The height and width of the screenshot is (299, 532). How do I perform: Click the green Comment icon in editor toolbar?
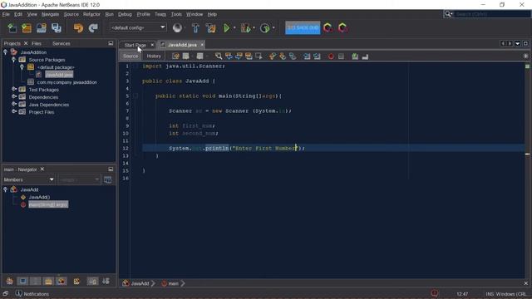[x=355, y=56]
